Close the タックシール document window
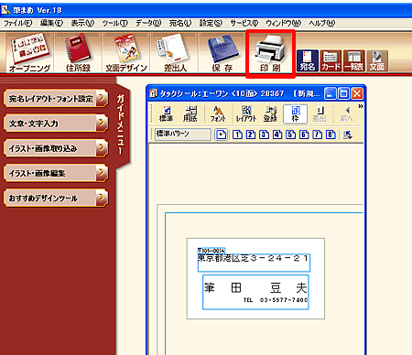Screen dimensions: 412x355 (x=357, y=93)
